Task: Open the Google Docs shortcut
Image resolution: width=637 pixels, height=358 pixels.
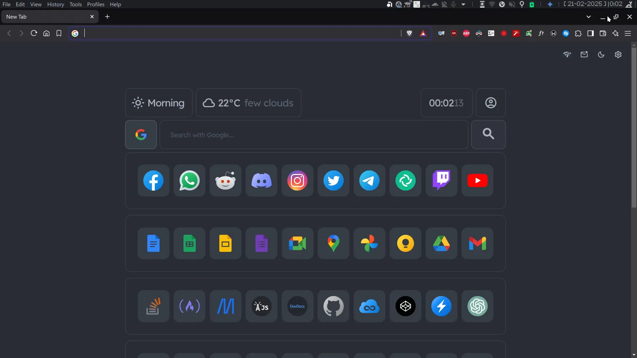Action: point(153,244)
